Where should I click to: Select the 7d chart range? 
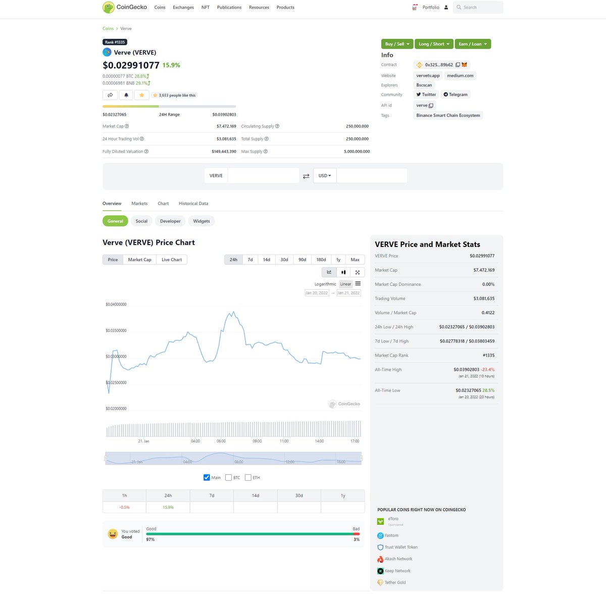(x=250, y=260)
